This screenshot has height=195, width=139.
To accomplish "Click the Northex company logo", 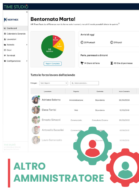I will [11, 20].
